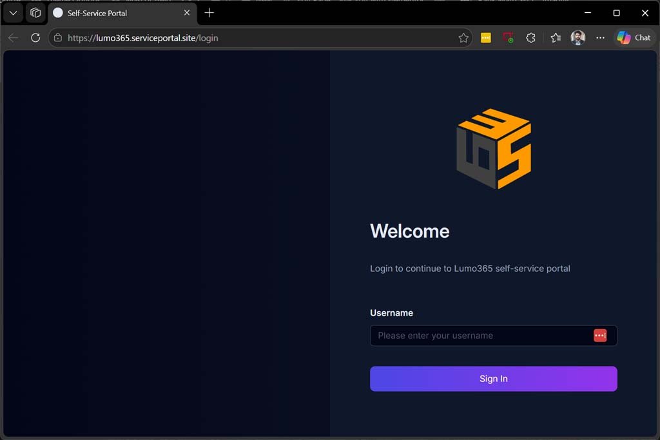Open the tab search dropdown
660x440 pixels.
[x=13, y=13]
